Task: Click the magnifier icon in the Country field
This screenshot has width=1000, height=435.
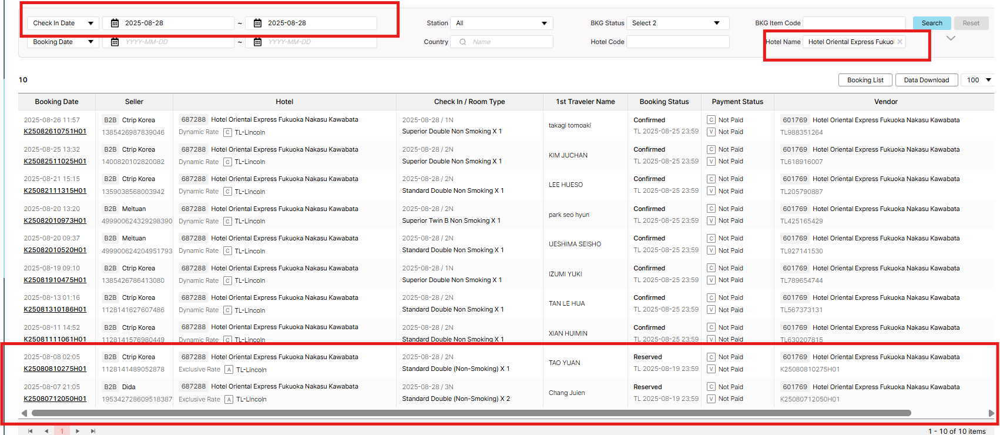Action: point(463,42)
